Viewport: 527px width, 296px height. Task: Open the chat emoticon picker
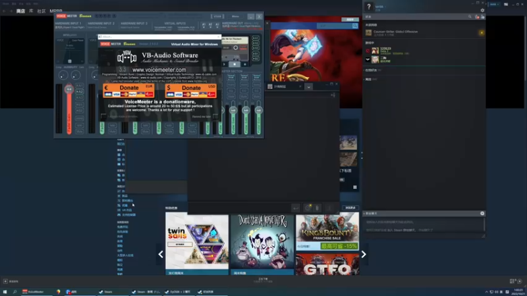pos(307,208)
